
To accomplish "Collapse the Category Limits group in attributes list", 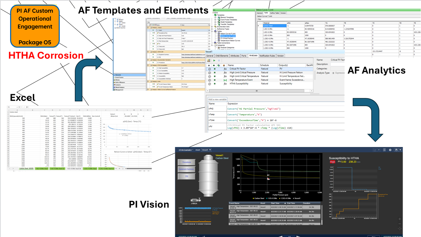I will tap(148, 82).
